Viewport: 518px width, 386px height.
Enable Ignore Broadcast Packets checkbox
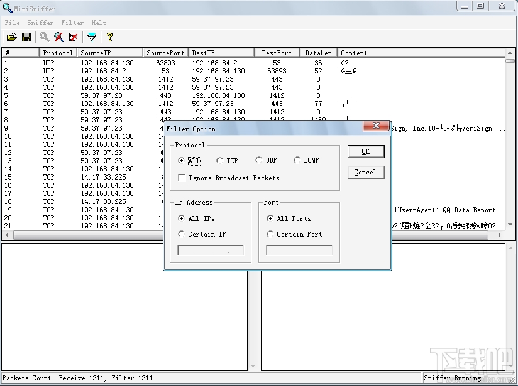(x=182, y=178)
